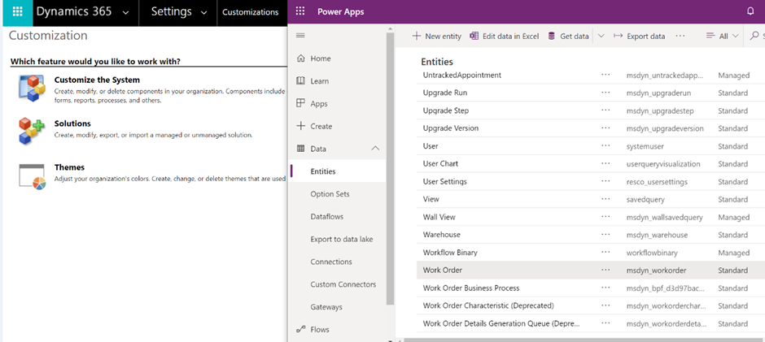Click the entities list horizontal scrollbar

pyautogui.click(x=583, y=340)
